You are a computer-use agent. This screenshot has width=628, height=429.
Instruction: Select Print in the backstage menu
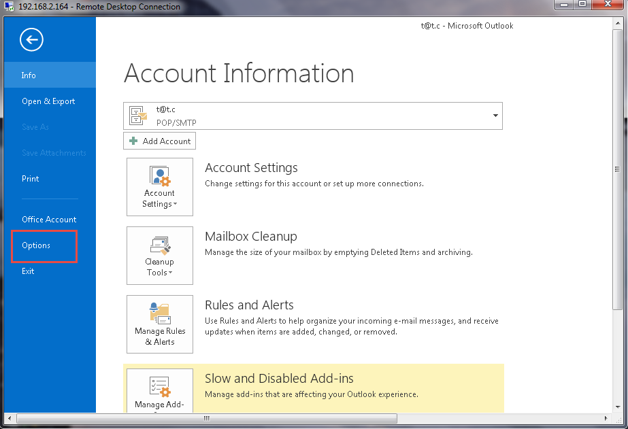click(50, 179)
